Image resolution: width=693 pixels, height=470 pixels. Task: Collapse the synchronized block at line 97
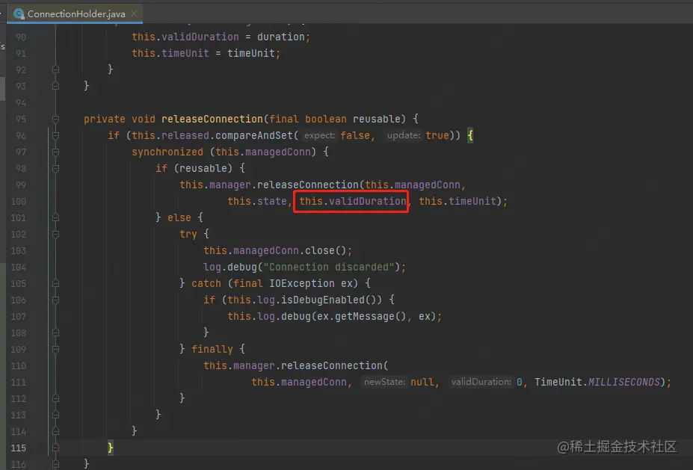[x=55, y=152]
